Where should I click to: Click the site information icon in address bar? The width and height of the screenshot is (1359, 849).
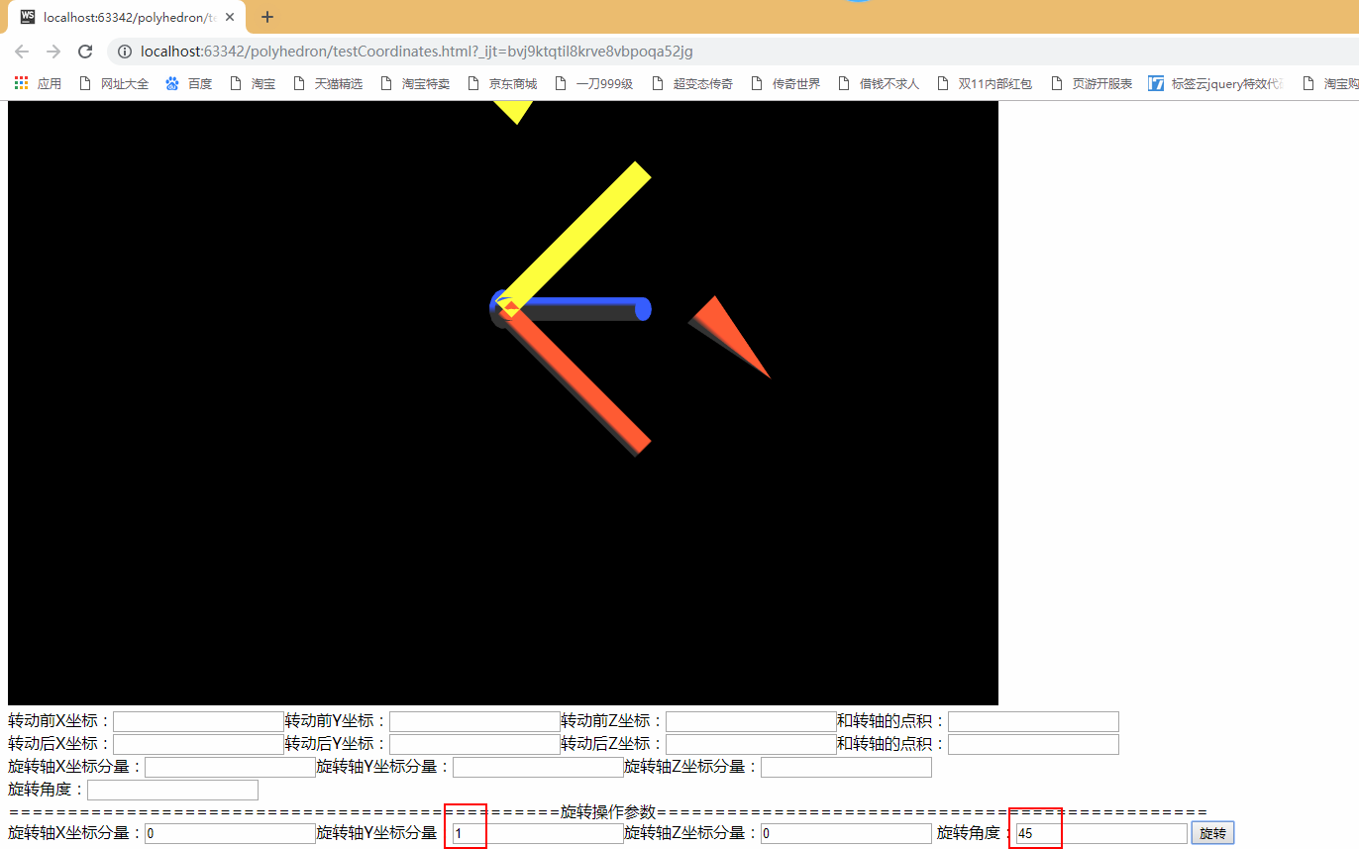pos(125,52)
